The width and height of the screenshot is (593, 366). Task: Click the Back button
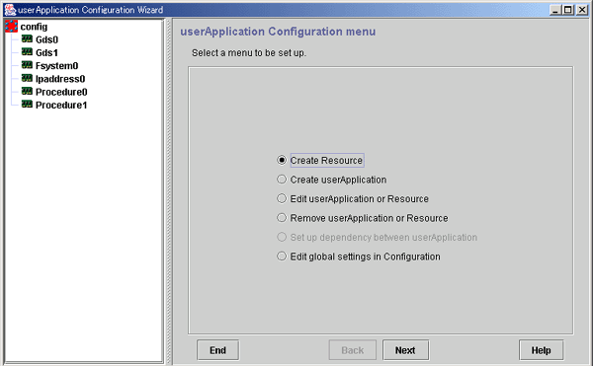(x=353, y=350)
